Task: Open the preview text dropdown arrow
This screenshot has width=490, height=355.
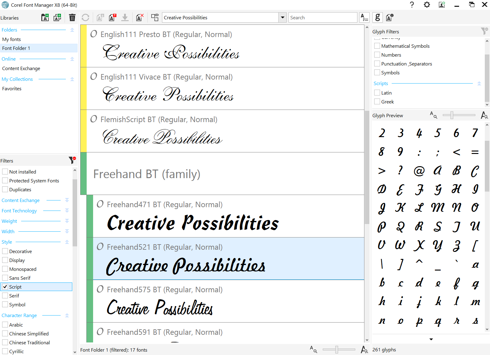Action: [282, 17]
